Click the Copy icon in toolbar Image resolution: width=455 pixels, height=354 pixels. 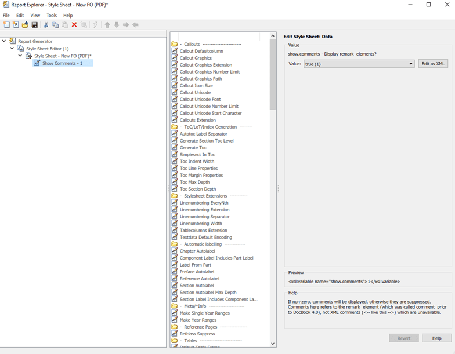(x=56, y=25)
